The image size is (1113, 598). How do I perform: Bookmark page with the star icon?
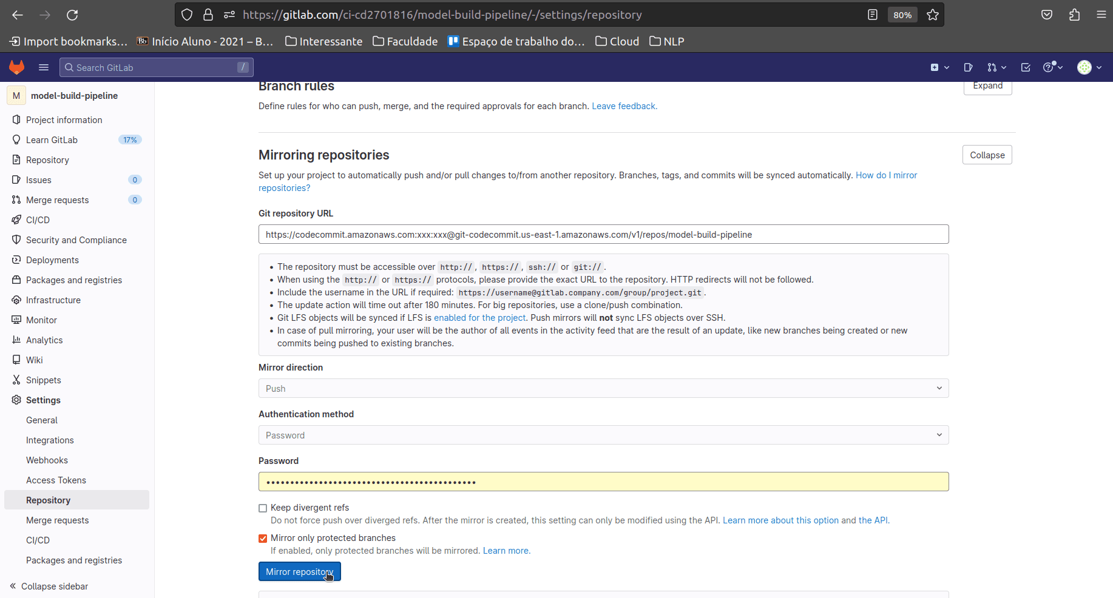tap(933, 15)
